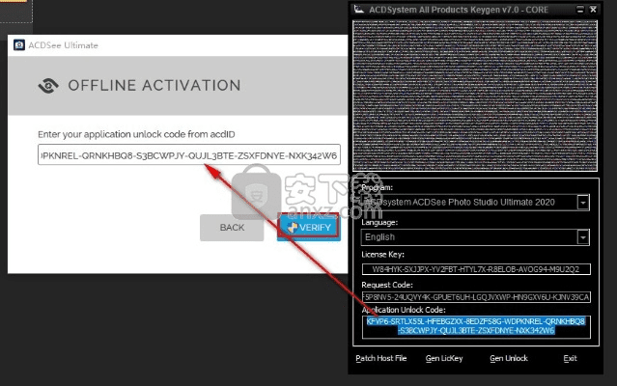Viewport: 617px width, 386px height.
Task: Focus the application unlock code entry box
Action: 188,154
